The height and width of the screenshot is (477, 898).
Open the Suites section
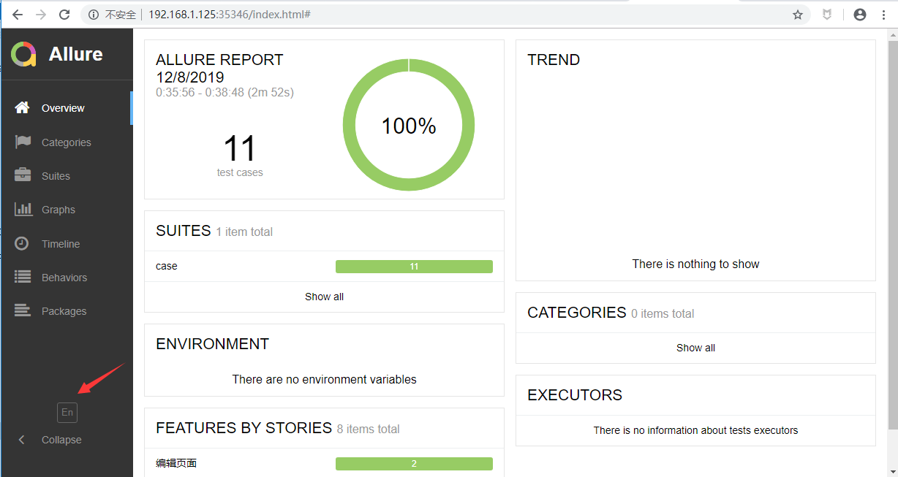[x=67, y=176]
